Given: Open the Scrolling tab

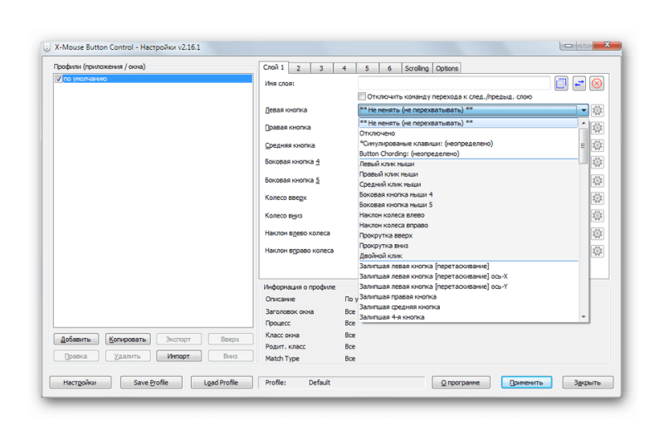Looking at the screenshot, I should (417, 68).
